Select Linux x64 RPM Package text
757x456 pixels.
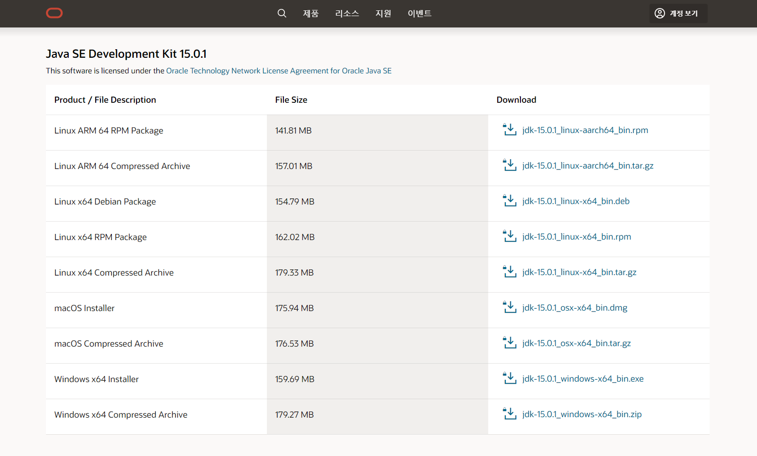(x=100, y=237)
